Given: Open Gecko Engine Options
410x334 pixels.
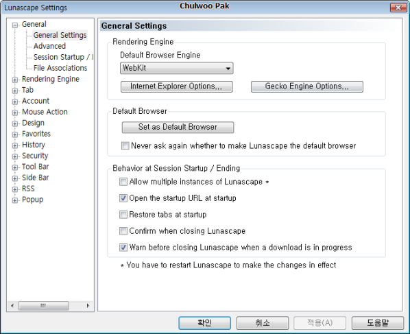Looking at the screenshot, I should pyautogui.click(x=307, y=86).
